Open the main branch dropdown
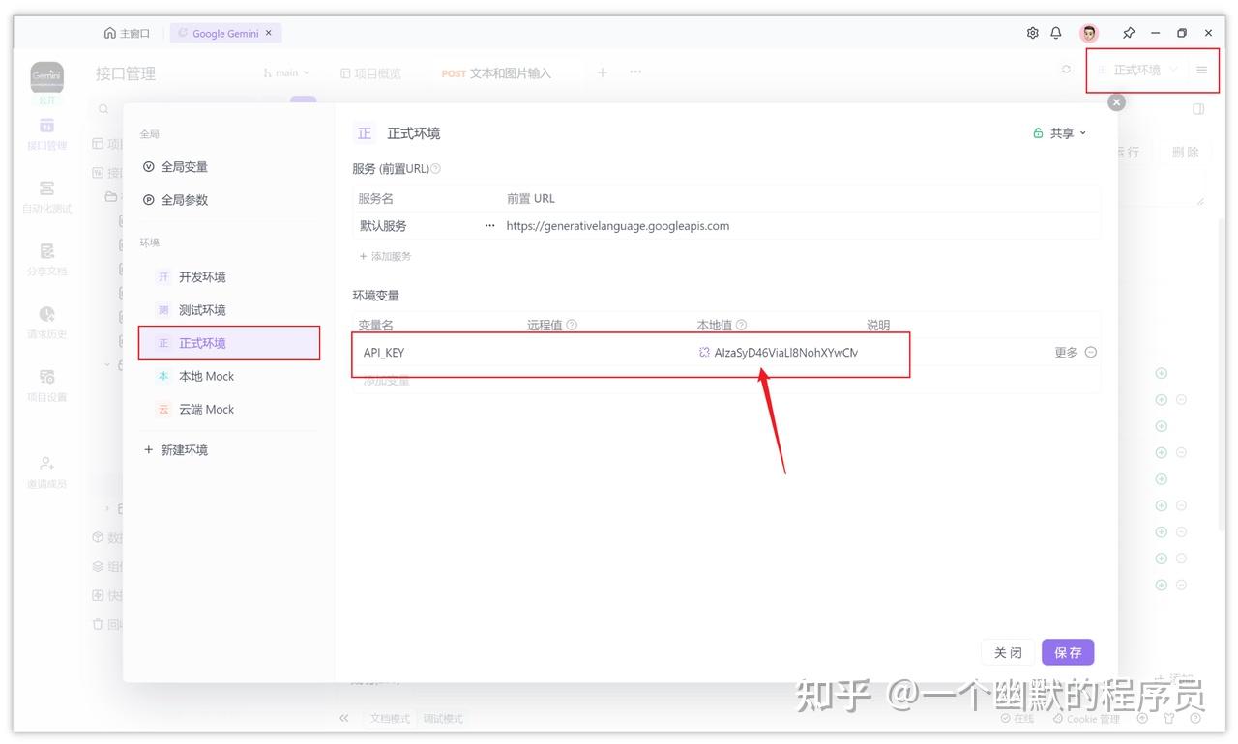 pos(284,72)
